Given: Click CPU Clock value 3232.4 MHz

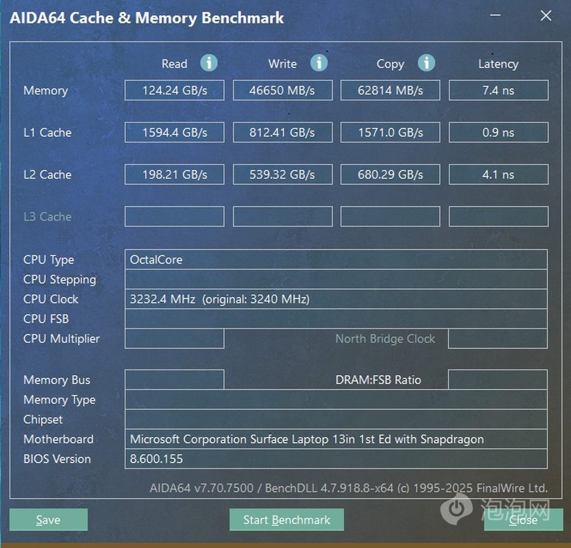Looking at the screenshot, I should (x=336, y=299).
